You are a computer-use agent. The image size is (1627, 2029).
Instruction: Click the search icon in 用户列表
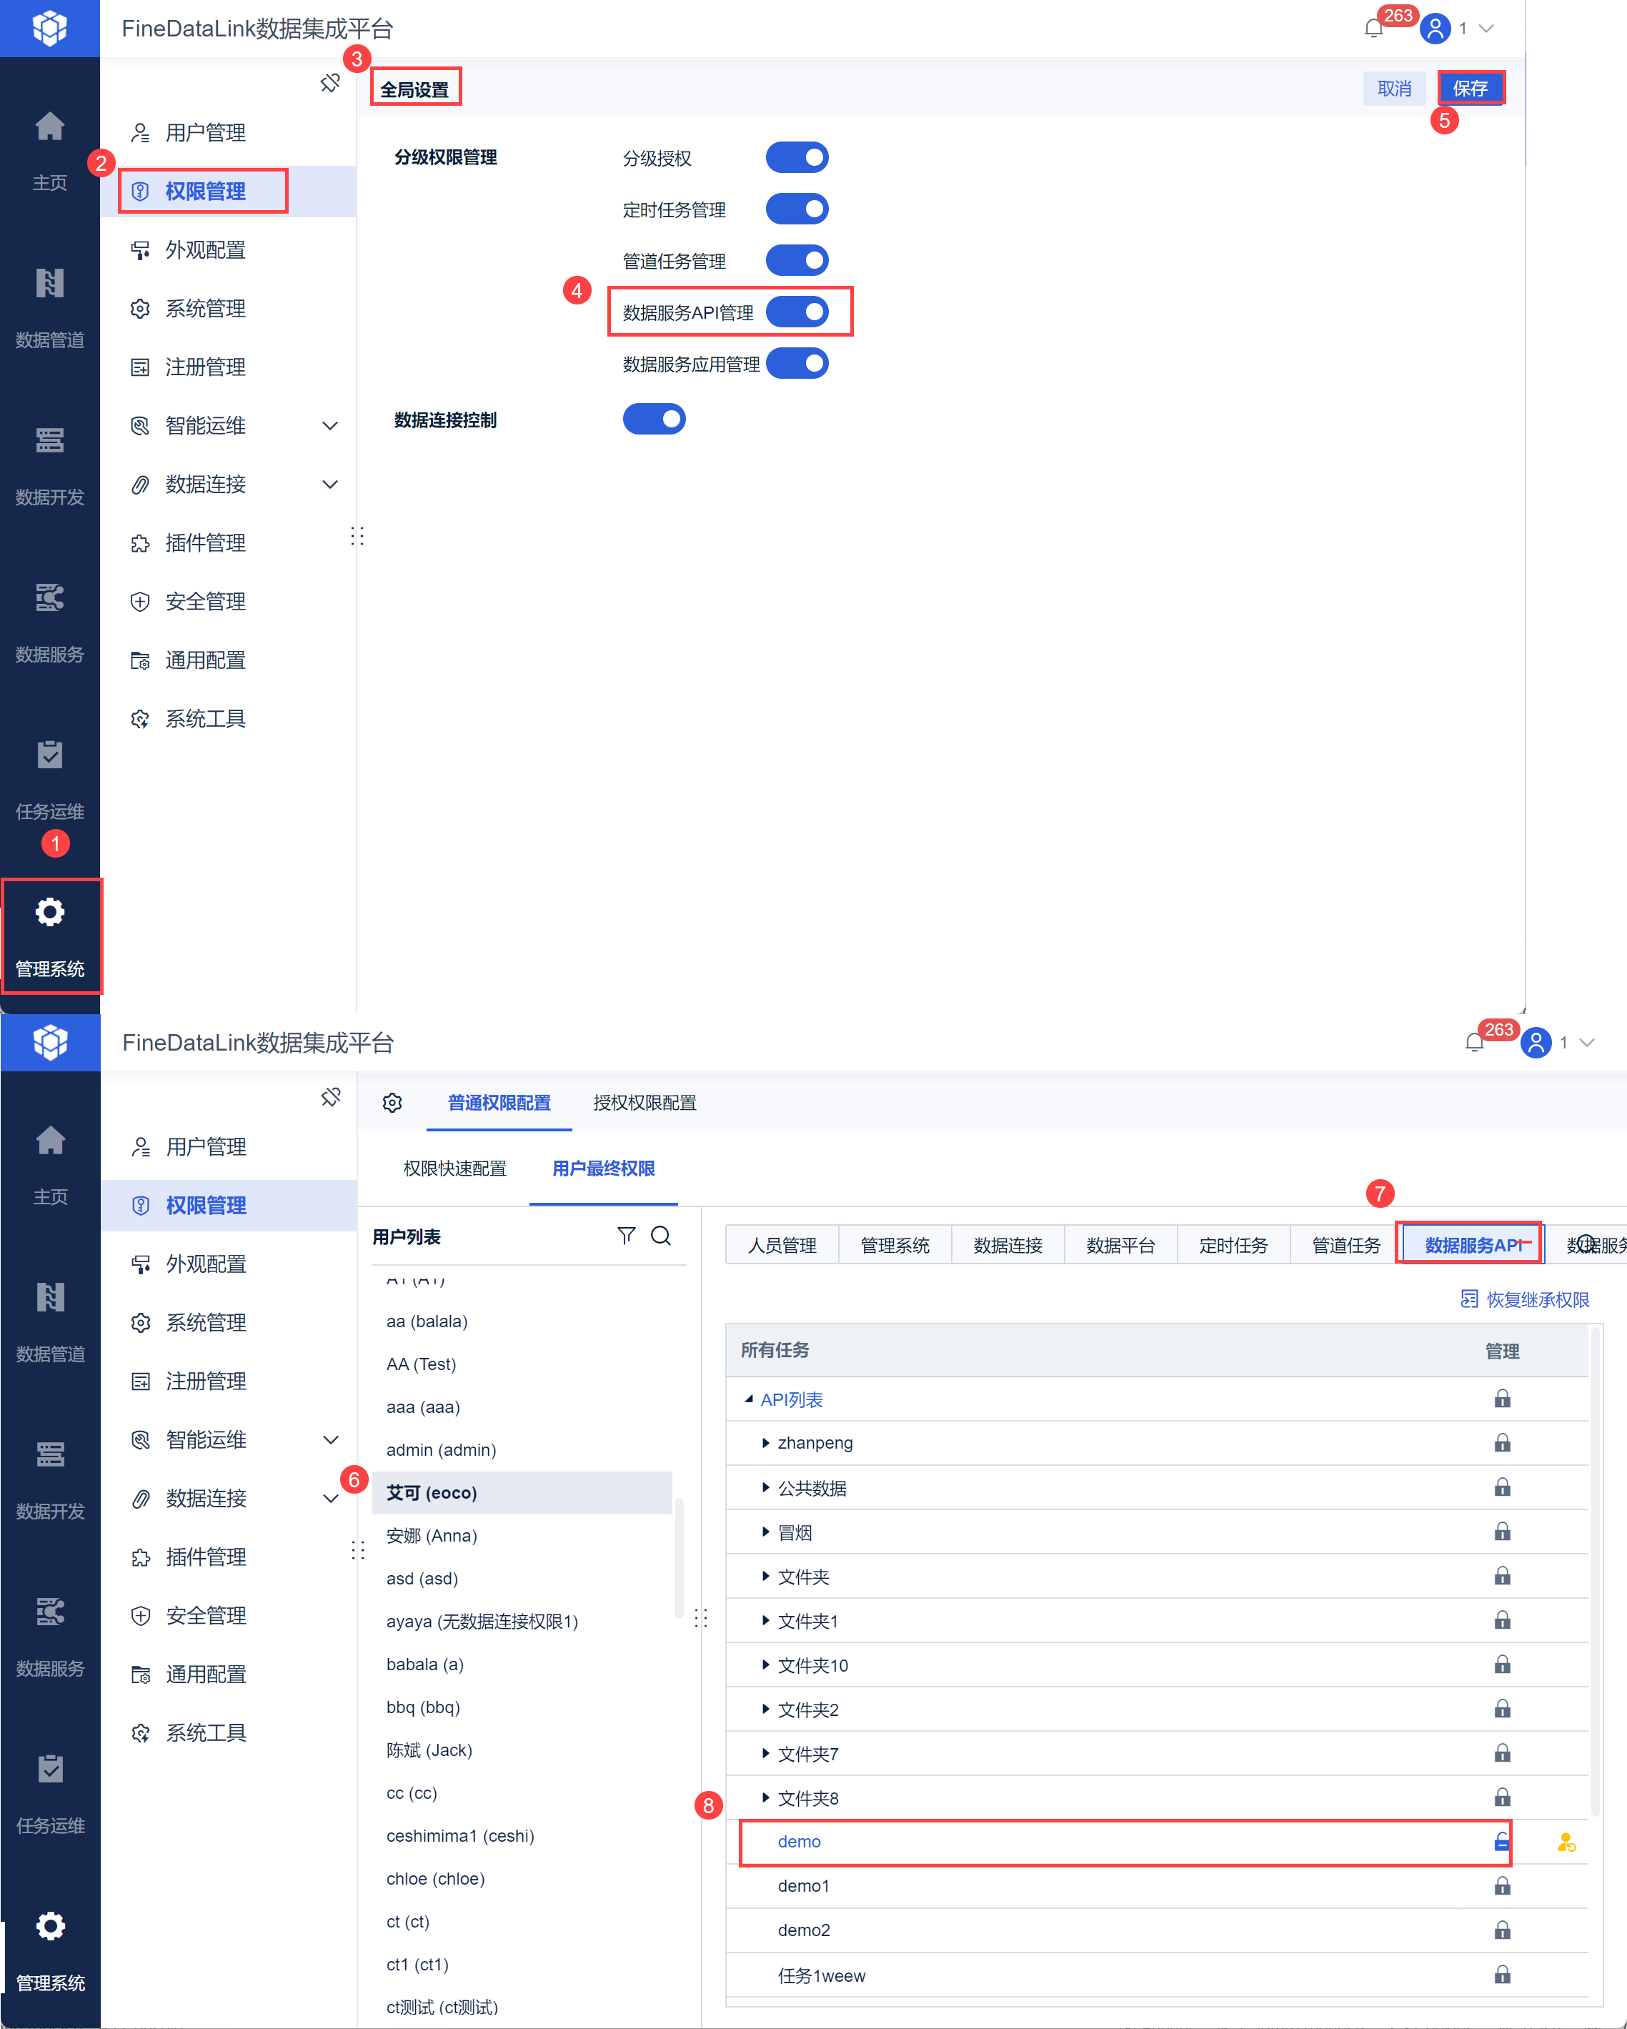pyautogui.click(x=662, y=1236)
